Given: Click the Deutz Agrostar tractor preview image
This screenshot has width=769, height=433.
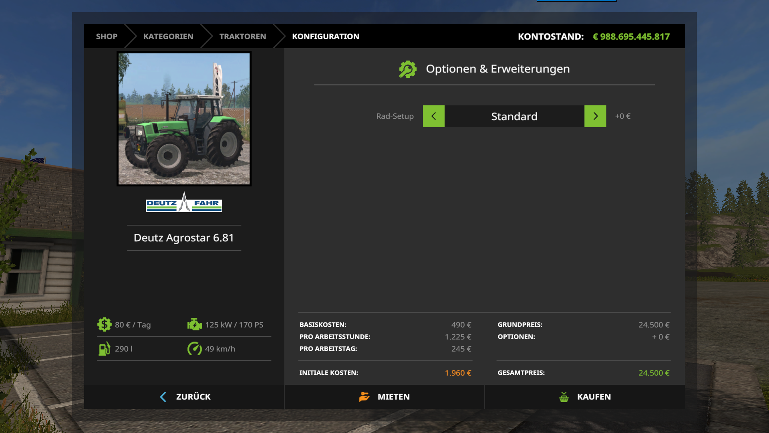Looking at the screenshot, I should (184, 119).
